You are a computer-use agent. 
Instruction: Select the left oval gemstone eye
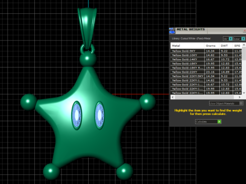click(x=76, y=115)
